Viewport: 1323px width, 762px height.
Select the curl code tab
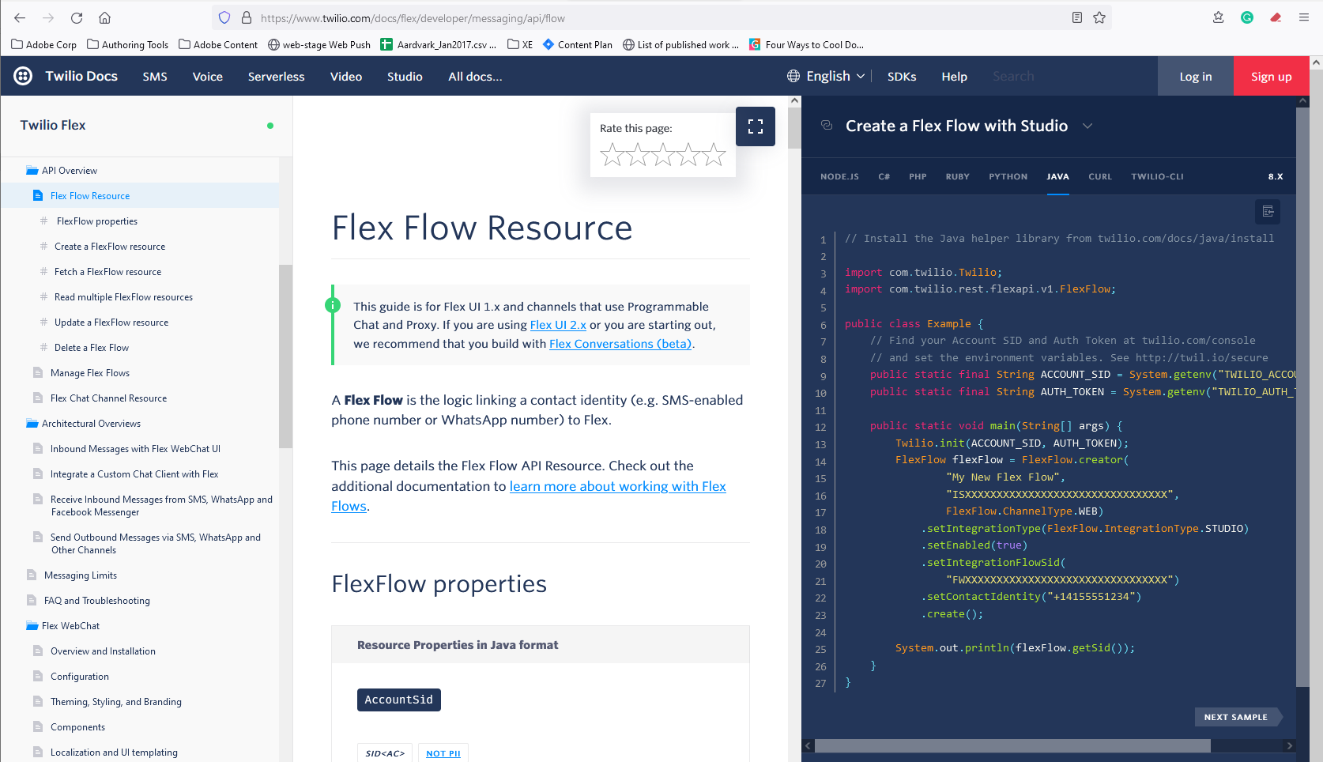pyautogui.click(x=1100, y=176)
